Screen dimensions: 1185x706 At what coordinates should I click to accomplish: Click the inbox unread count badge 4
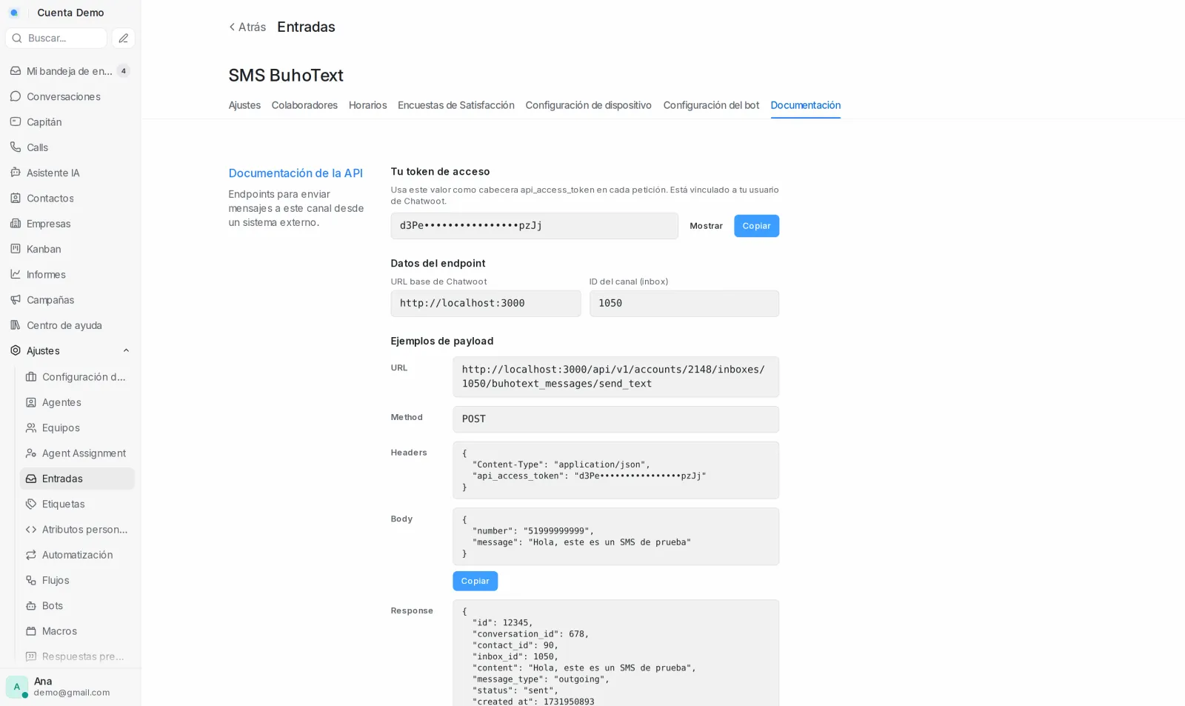(124, 71)
